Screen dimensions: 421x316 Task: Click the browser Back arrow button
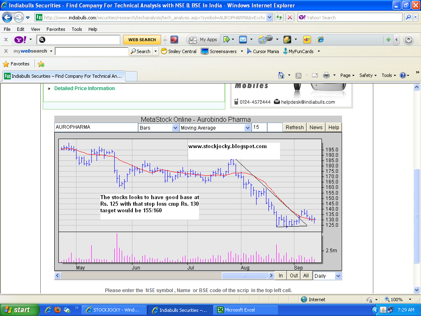pos(7,18)
